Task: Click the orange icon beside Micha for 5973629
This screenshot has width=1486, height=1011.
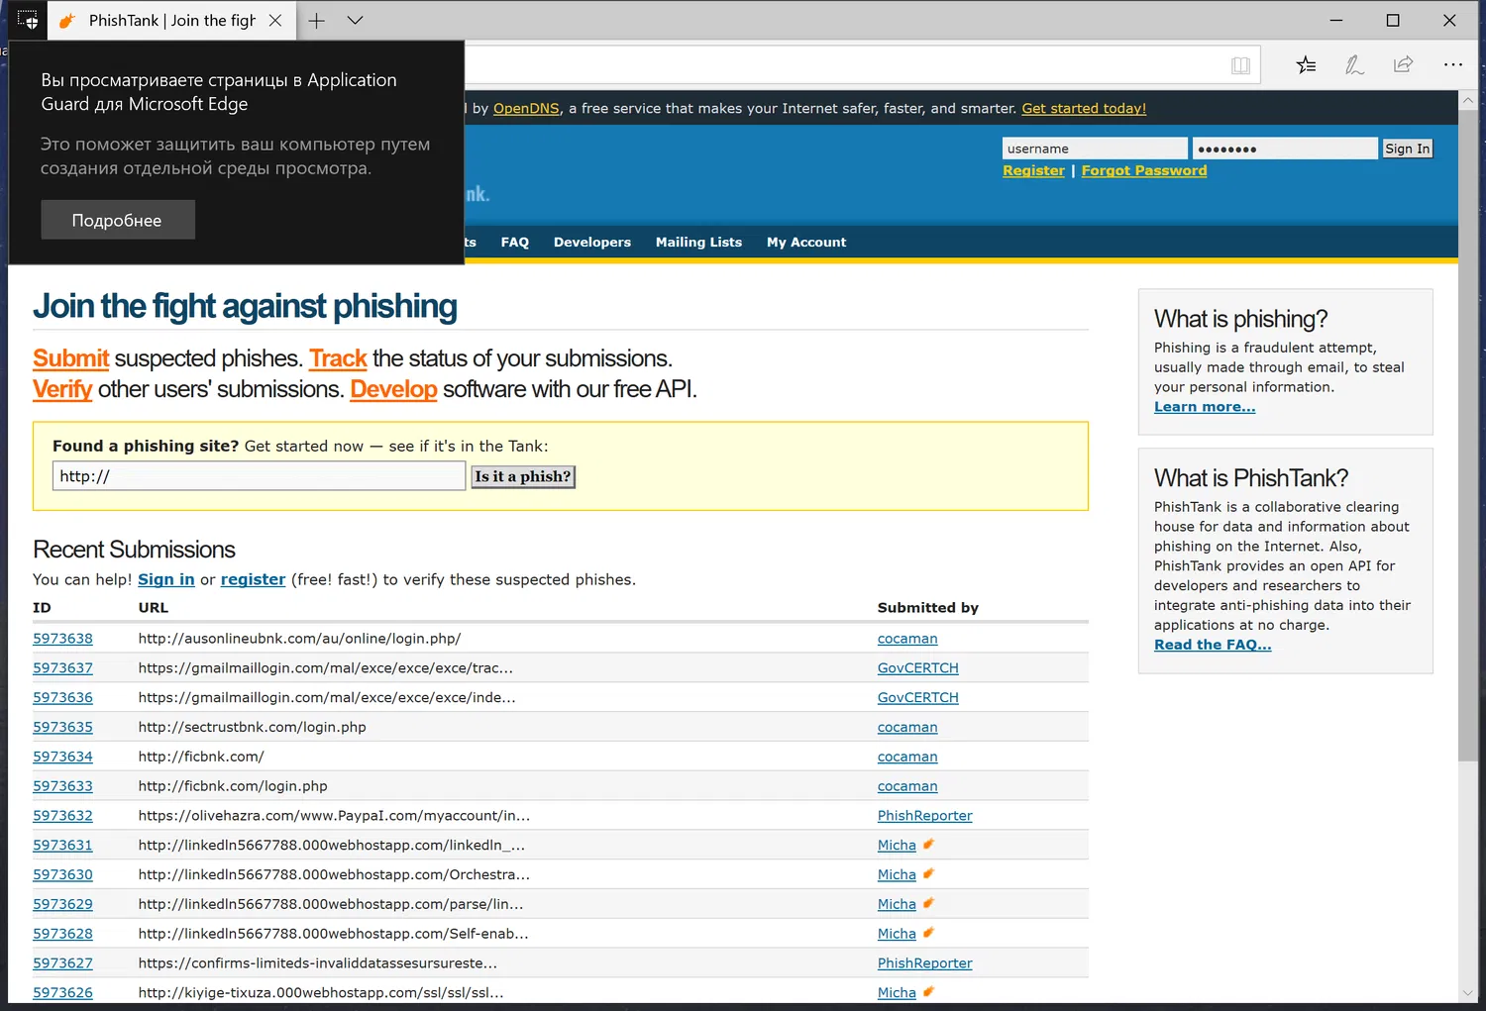Action: pyautogui.click(x=928, y=904)
